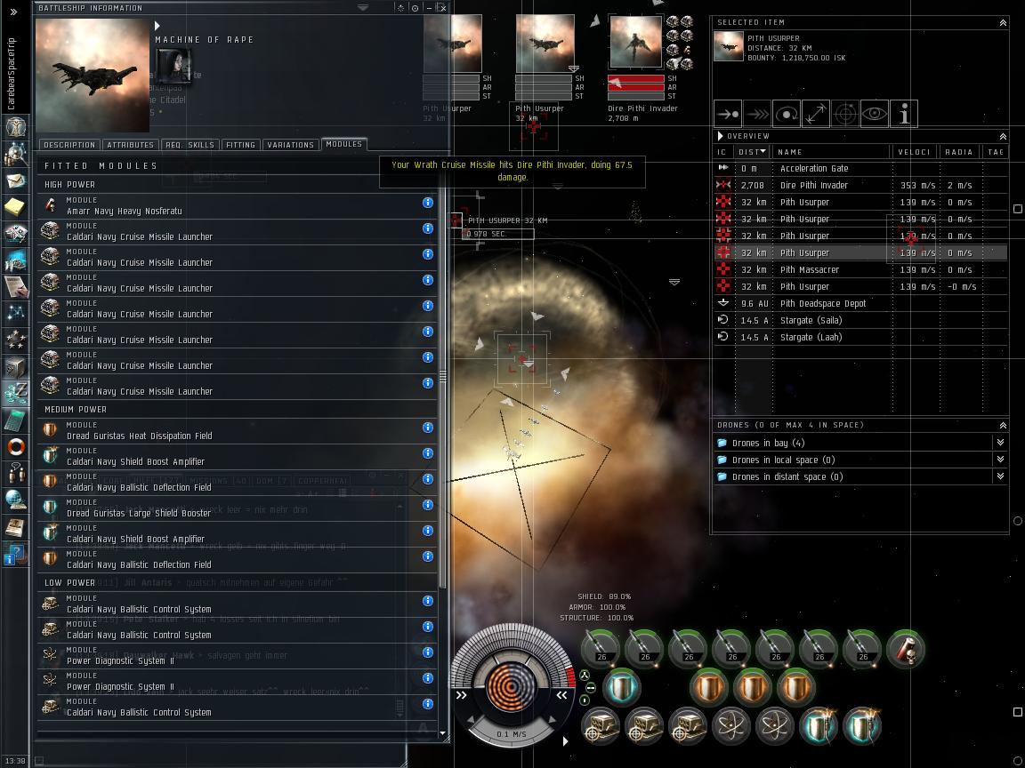Sort overview by Dist column header

(752, 152)
